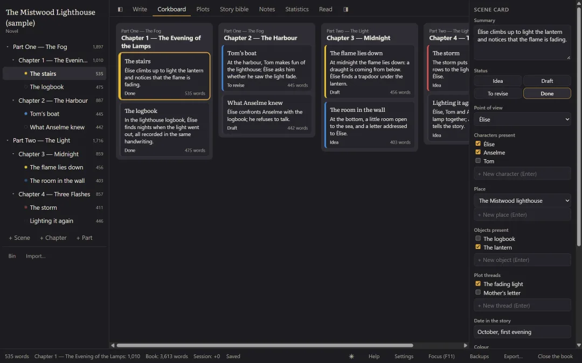
Task: Click the corkboard scroll-right arrow
Action: coord(466,345)
